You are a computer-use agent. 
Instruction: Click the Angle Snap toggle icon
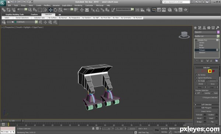(x=98, y=10)
